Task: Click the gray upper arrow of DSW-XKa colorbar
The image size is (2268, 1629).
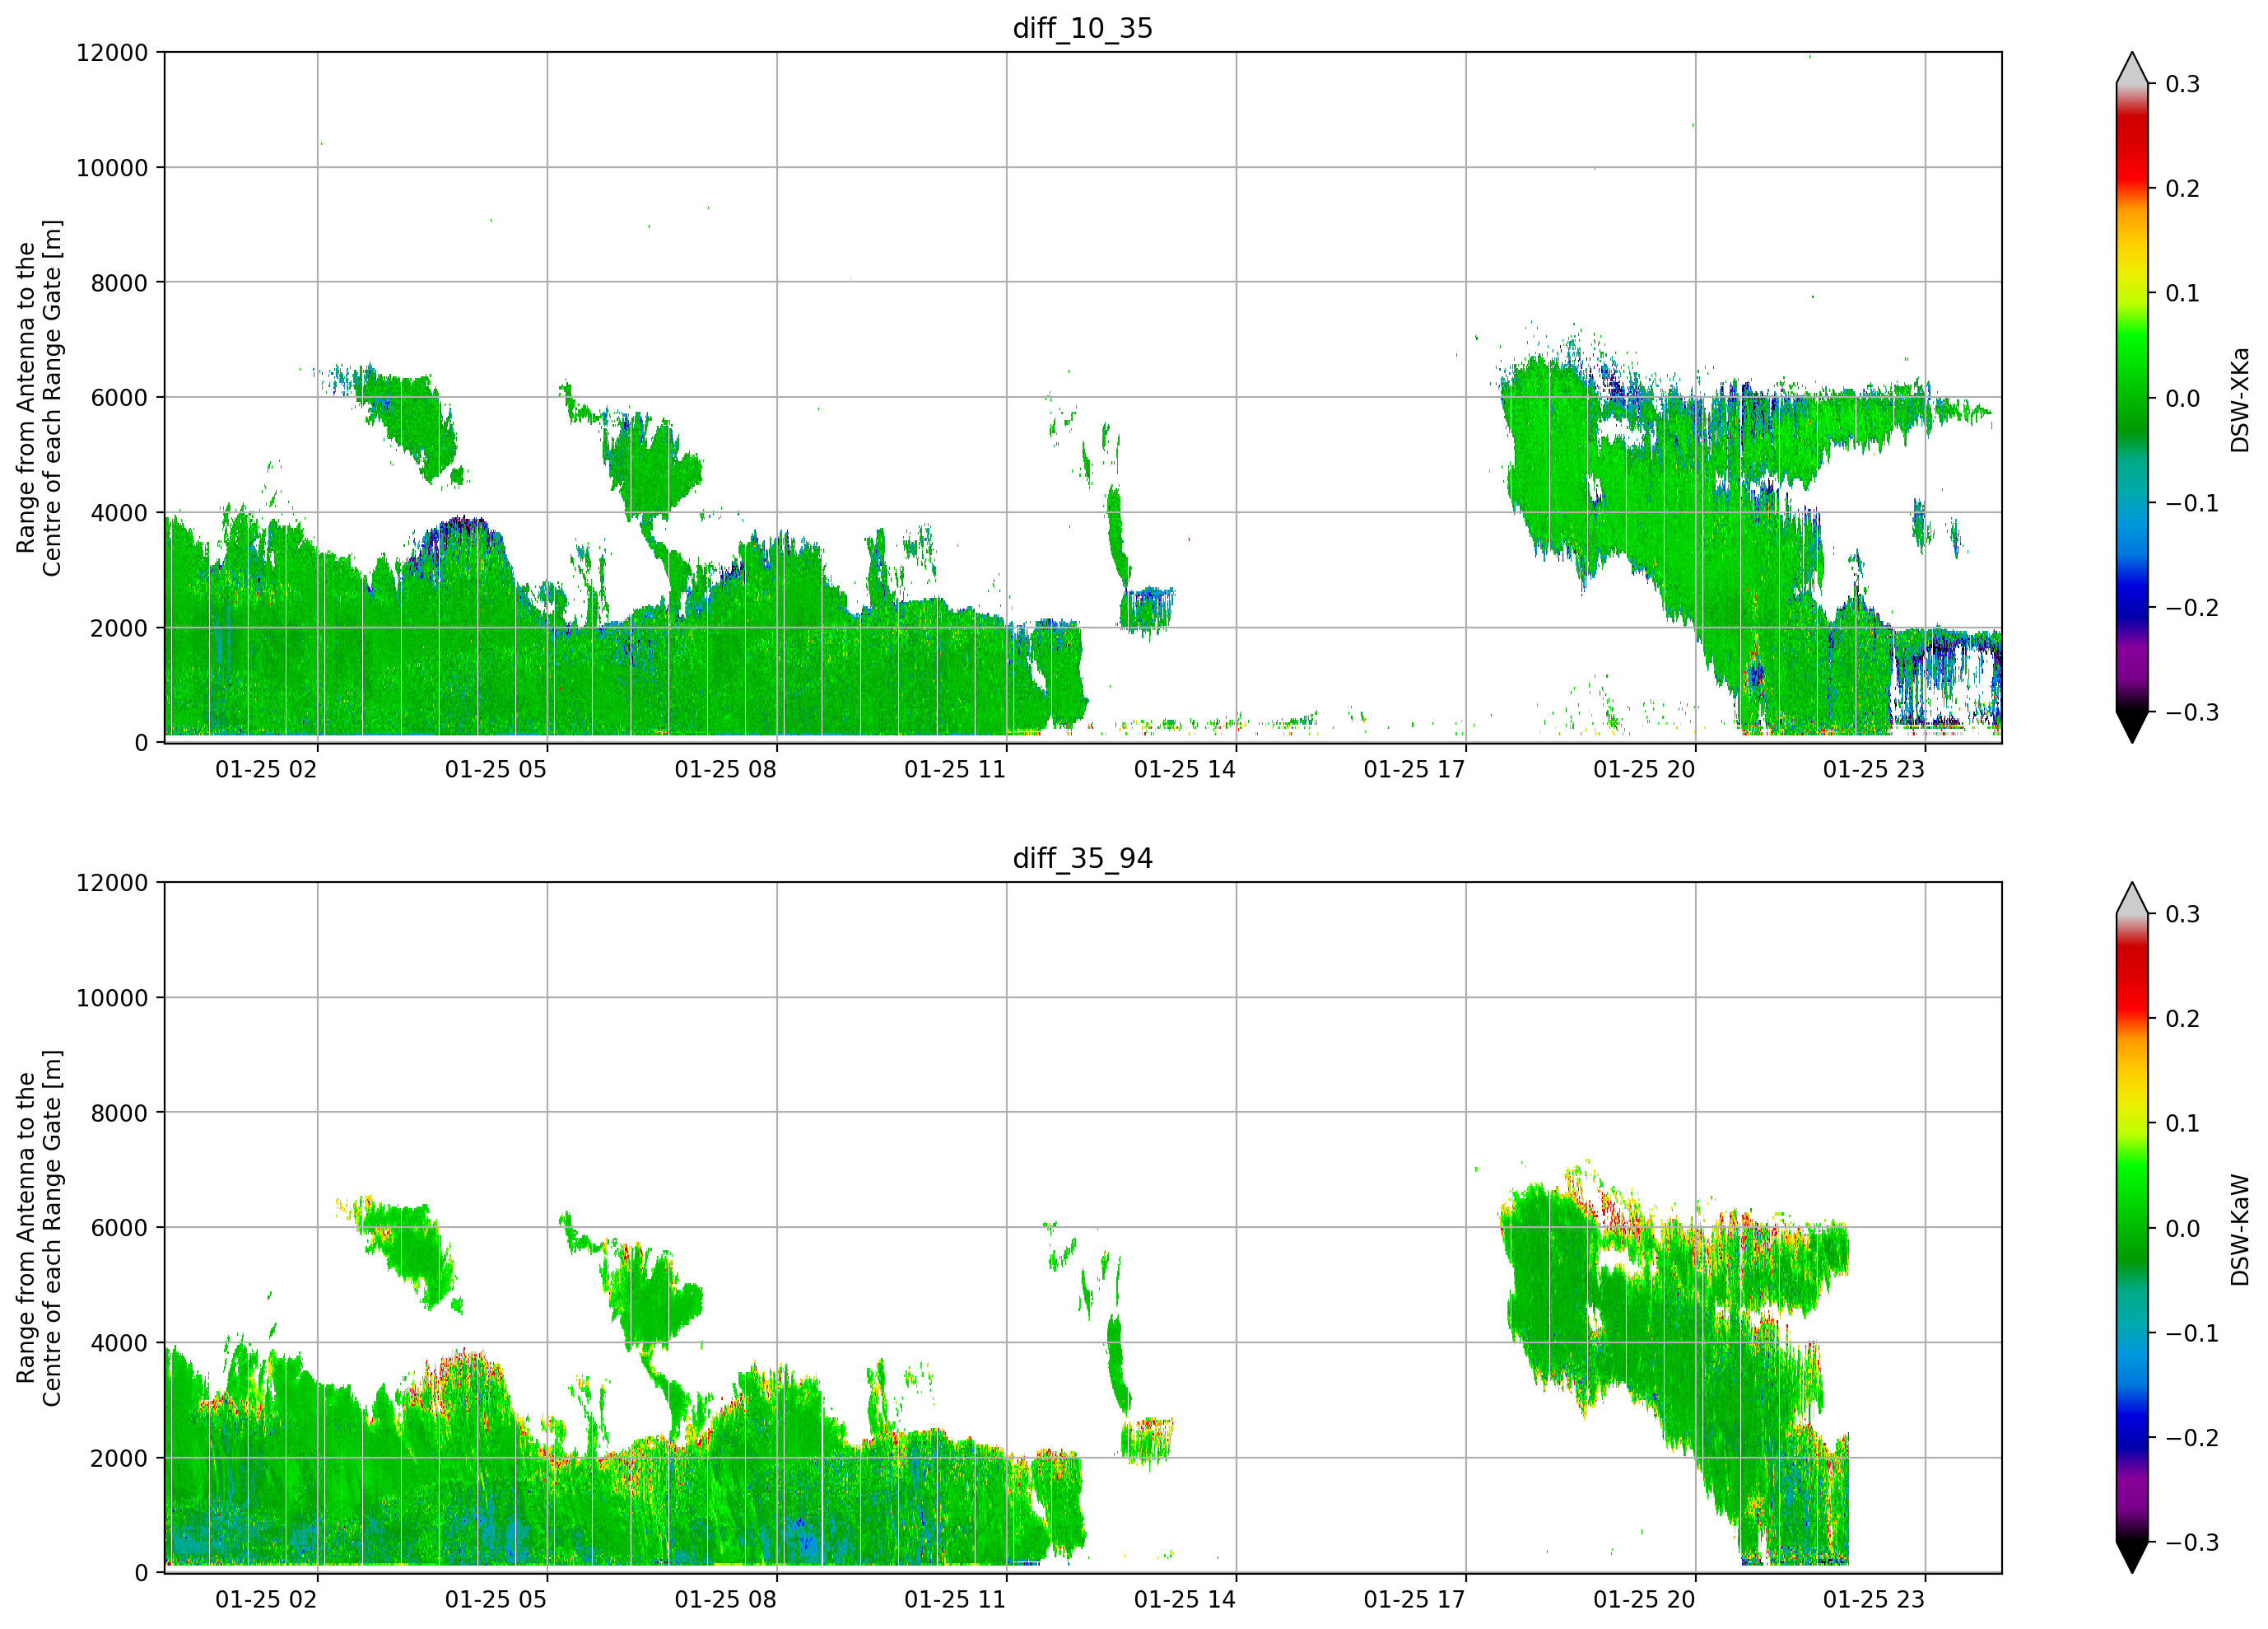Action: point(2132,69)
